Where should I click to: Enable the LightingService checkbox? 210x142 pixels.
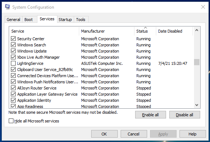tap(13, 63)
